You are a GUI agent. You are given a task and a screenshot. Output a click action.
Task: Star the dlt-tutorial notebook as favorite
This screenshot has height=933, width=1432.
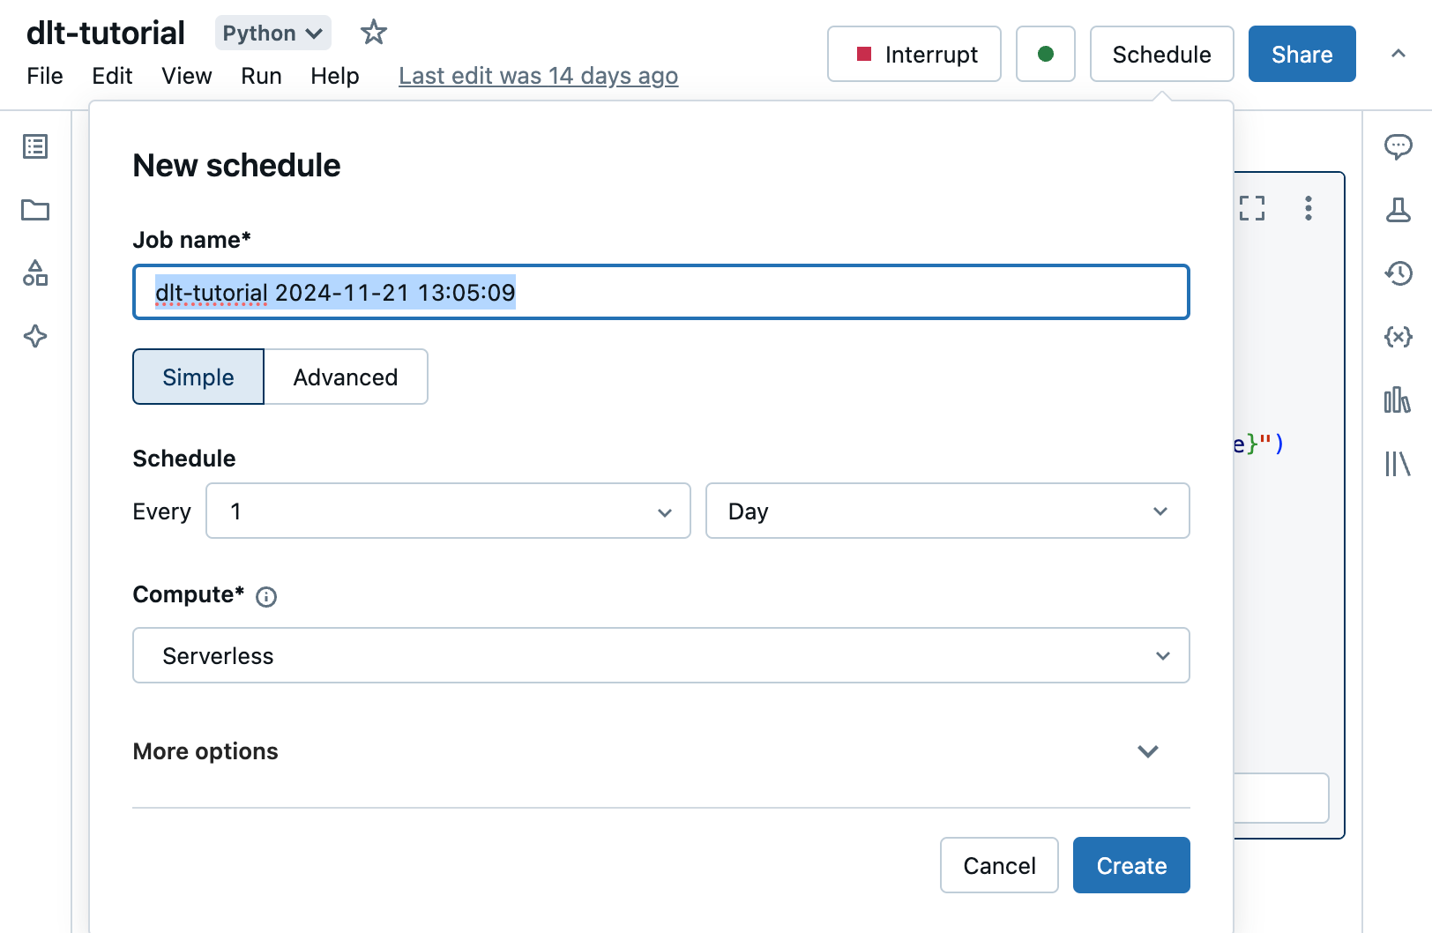[374, 34]
